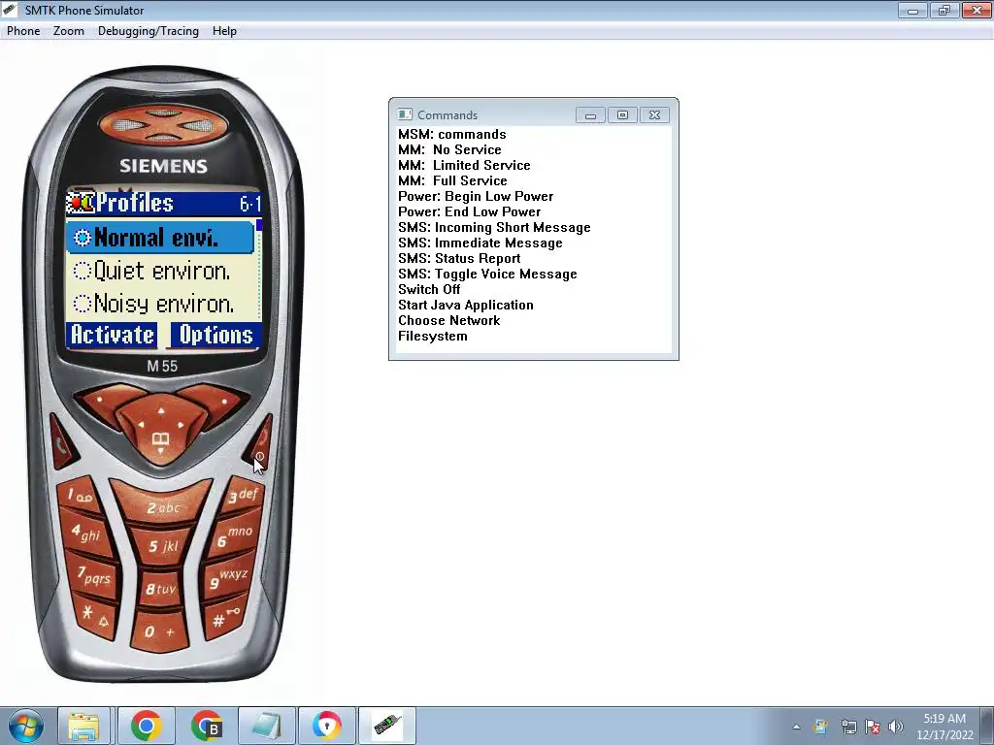This screenshot has height=745, width=994.
Task: Click the Commands window title icon
Action: 405,114
